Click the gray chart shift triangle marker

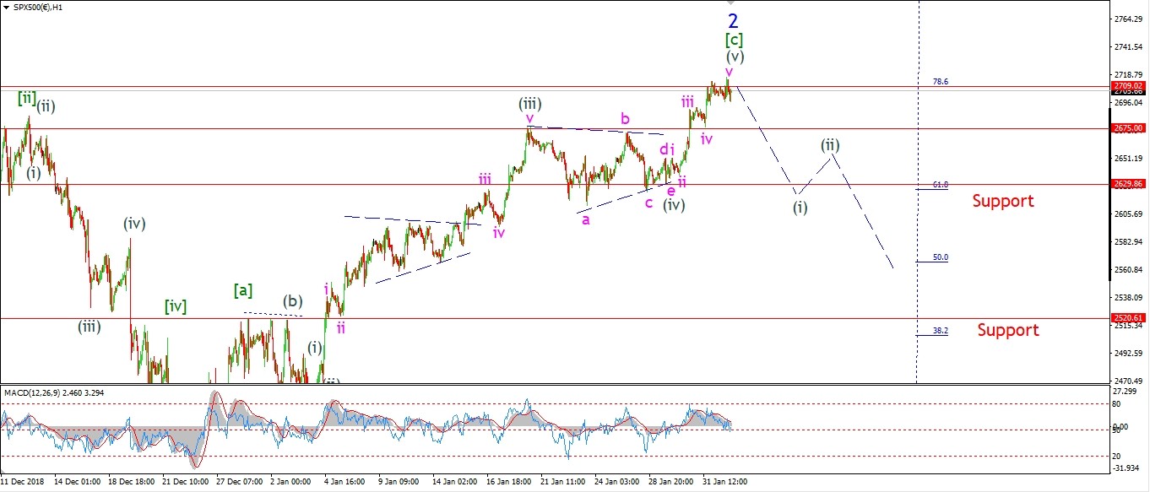pos(733,4)
